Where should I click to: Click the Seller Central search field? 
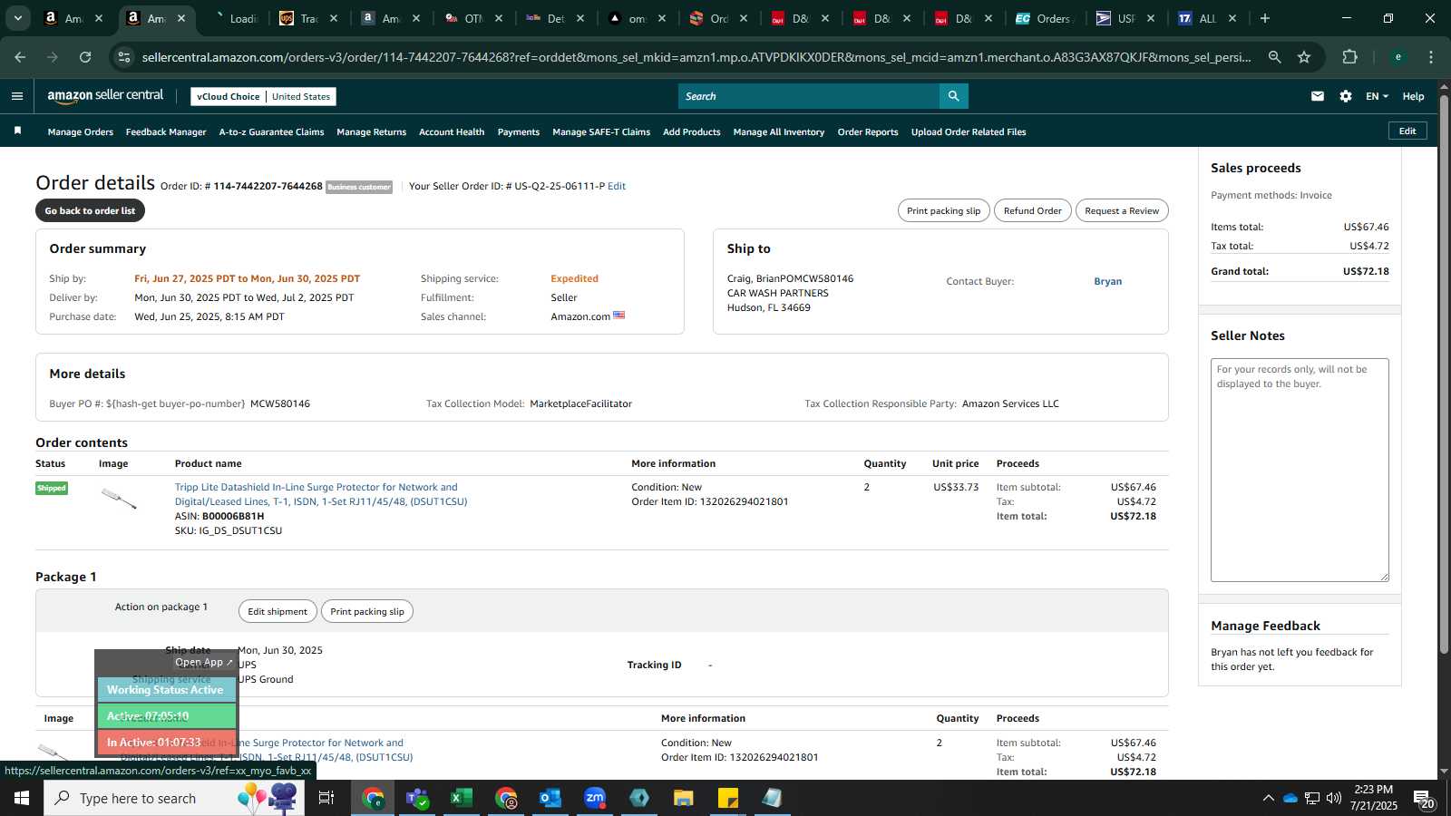809,96
